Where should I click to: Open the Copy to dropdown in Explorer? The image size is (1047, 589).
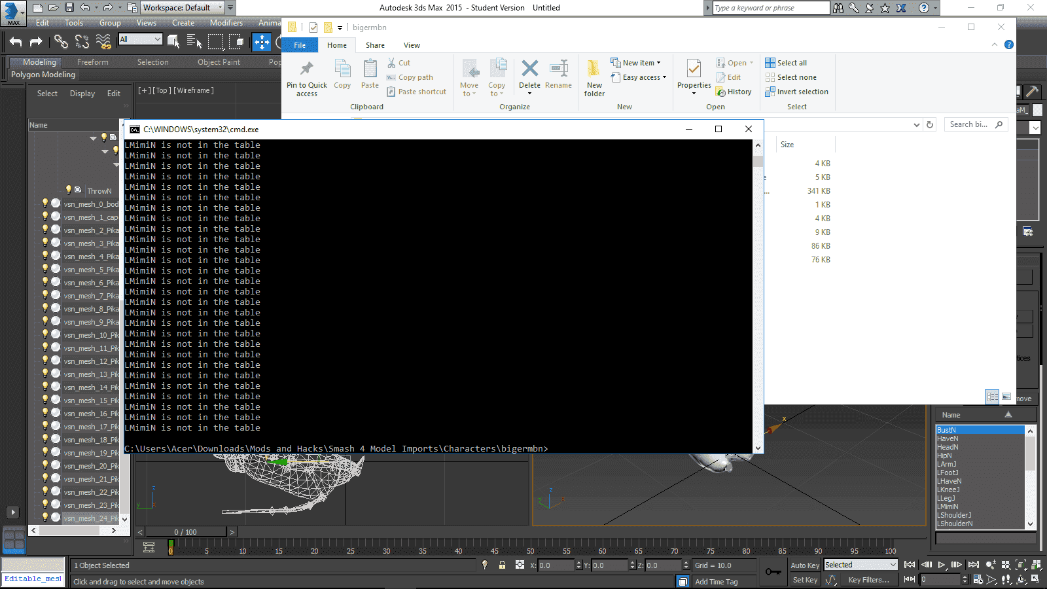pos(497,79)
